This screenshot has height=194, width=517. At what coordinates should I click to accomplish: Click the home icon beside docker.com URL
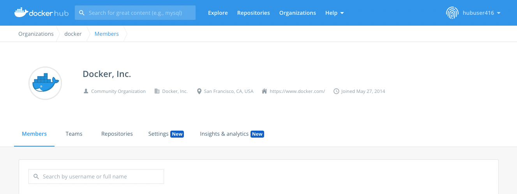point(264,91)
